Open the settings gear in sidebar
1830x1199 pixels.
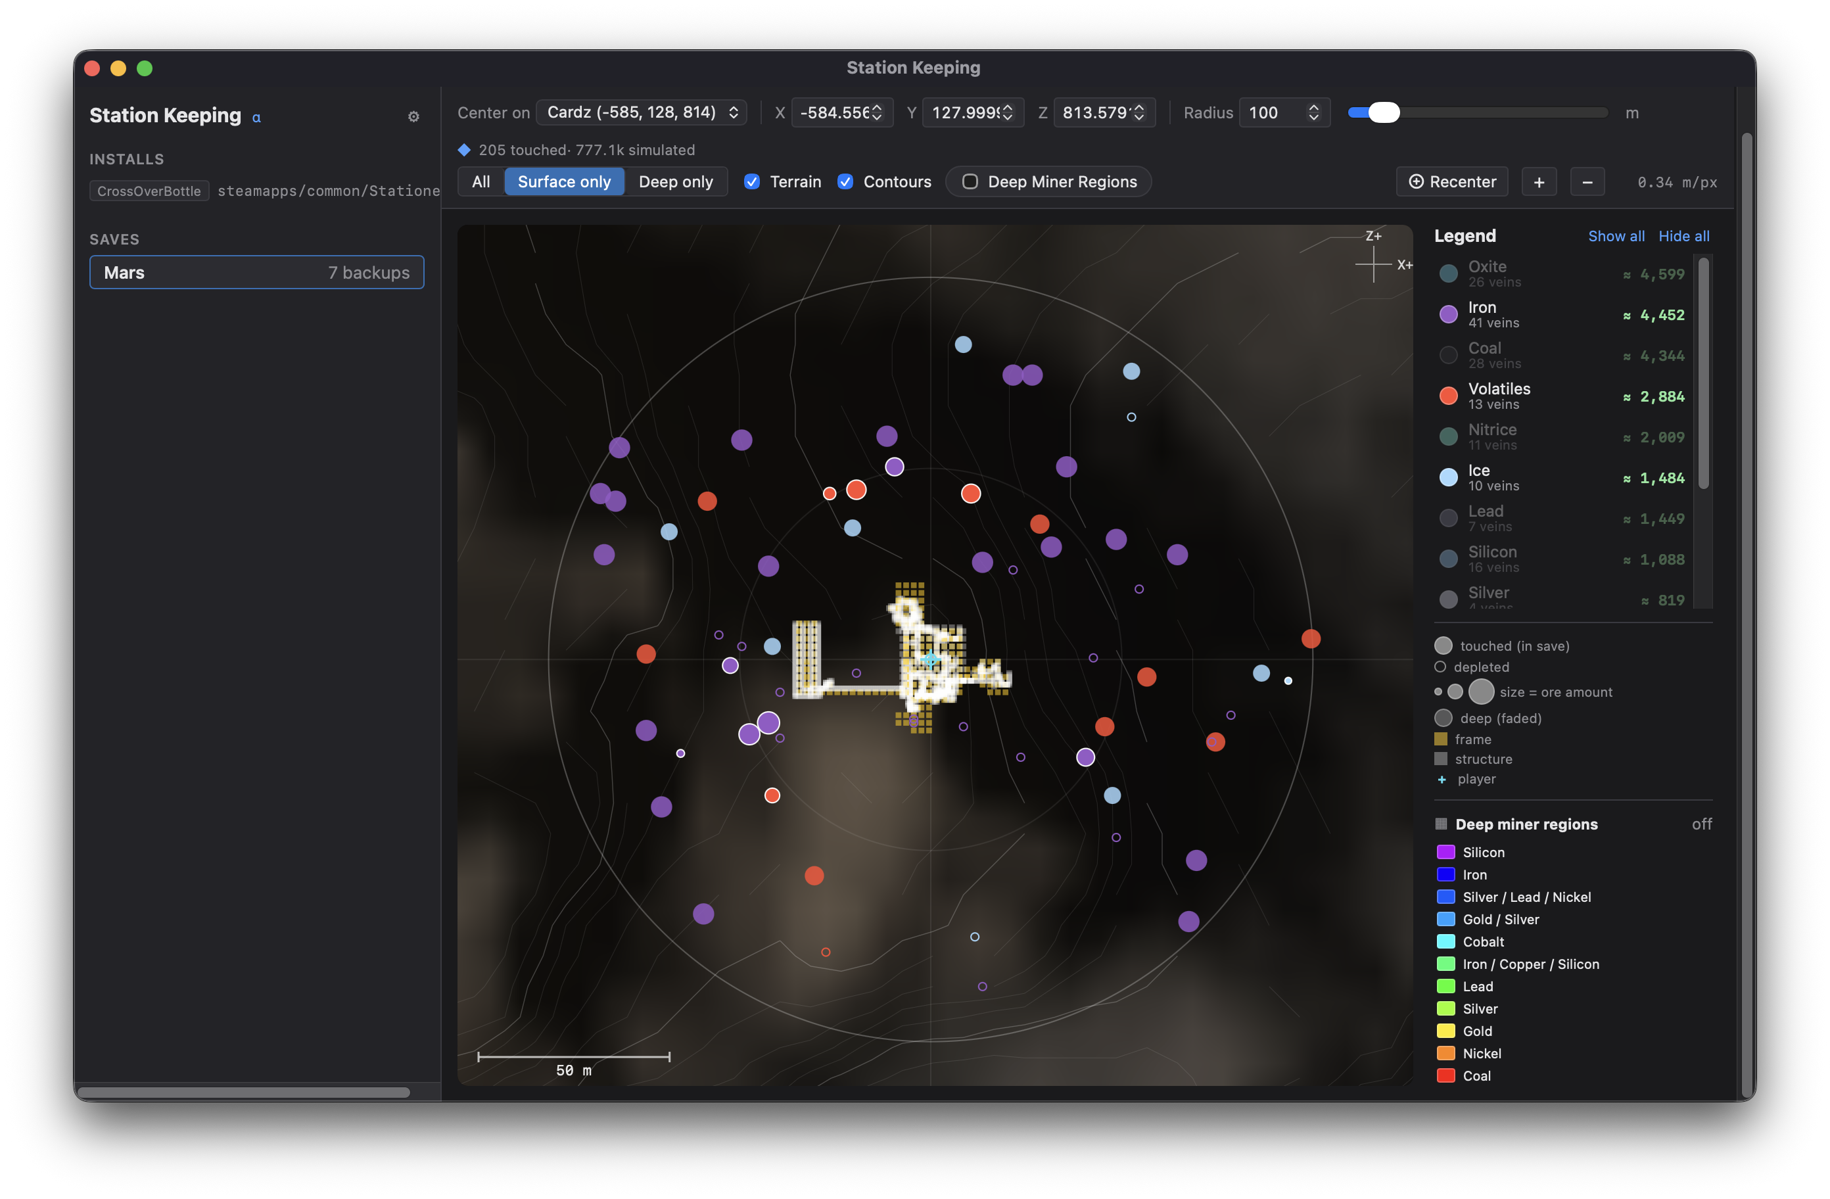(x=413, y=116)
